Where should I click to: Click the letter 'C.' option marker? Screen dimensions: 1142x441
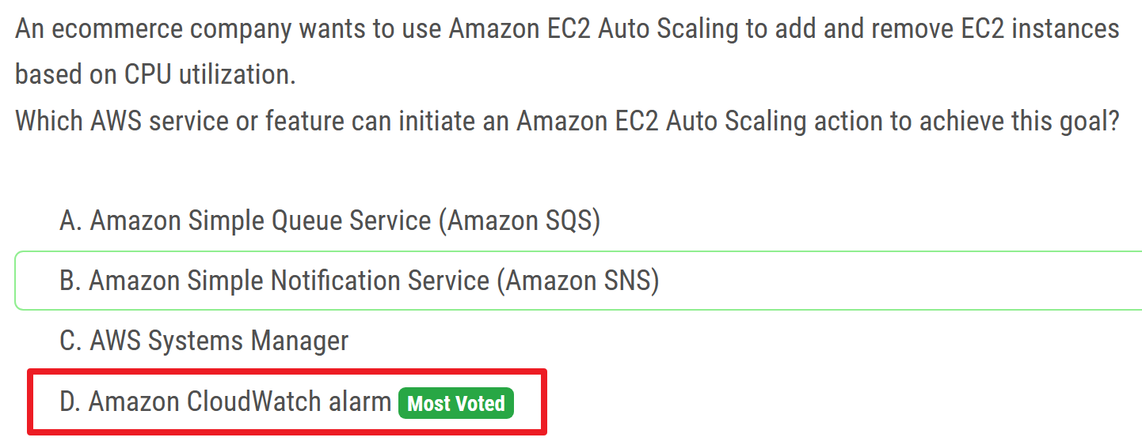(70, 341)
